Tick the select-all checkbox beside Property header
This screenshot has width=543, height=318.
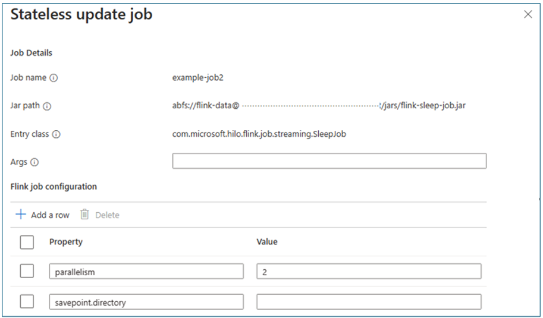click(27, 243)
